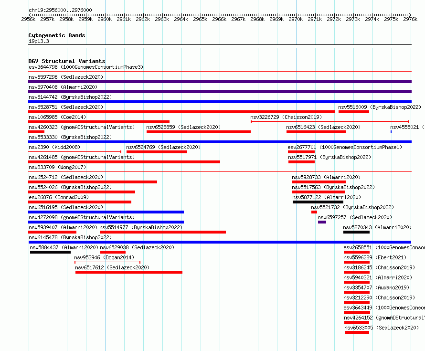Click the 2970k position on ruler

[296, 19]
